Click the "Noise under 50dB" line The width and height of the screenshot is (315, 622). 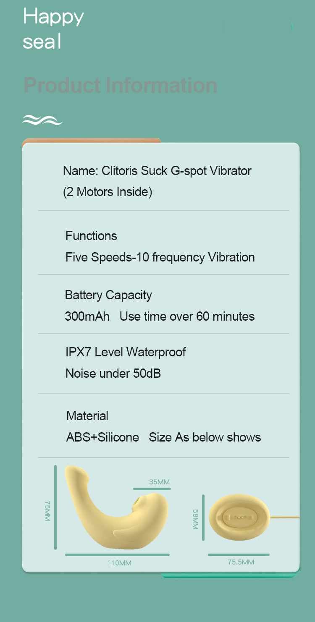coord(113,373)
